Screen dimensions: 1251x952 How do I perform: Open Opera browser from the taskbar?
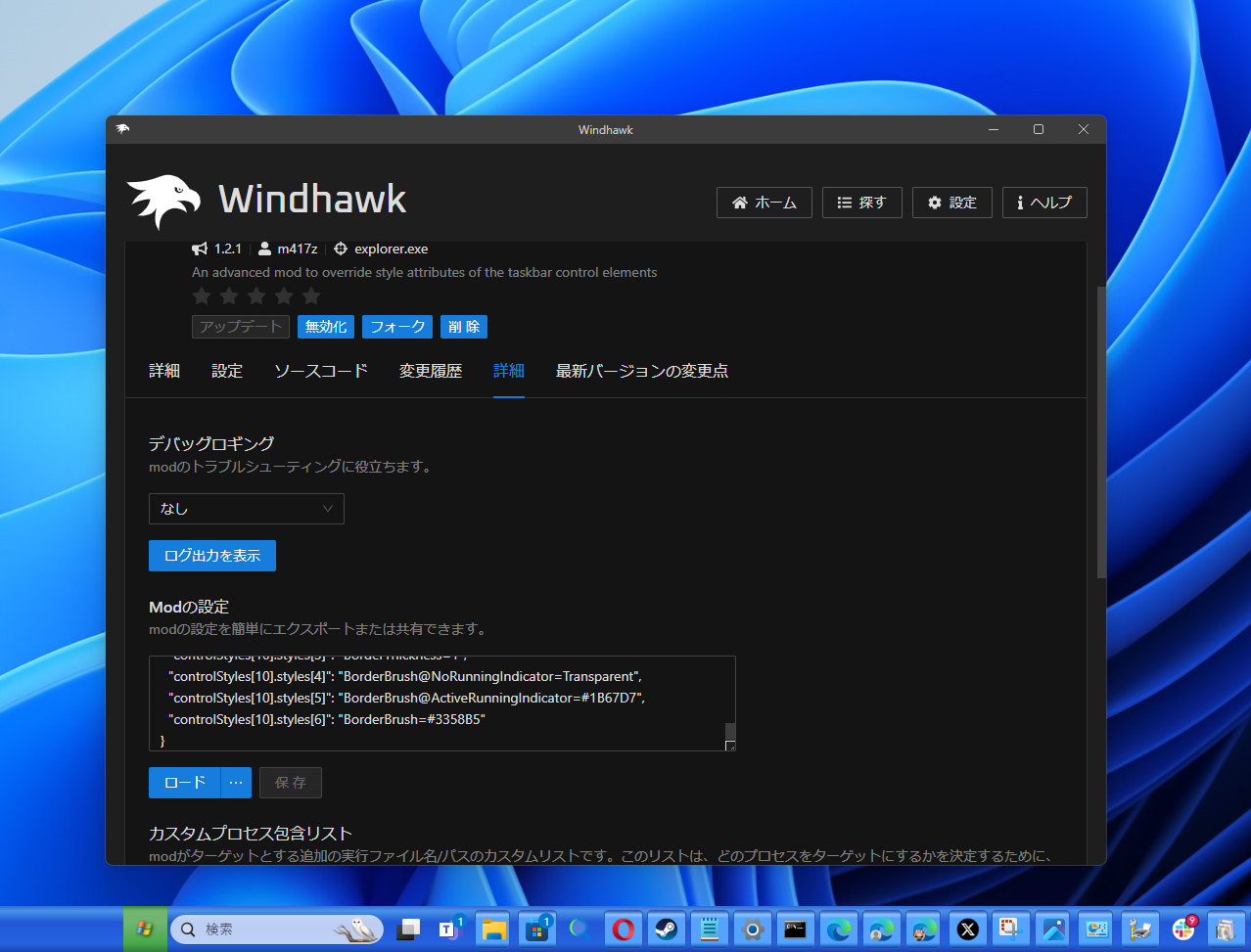pos(624,929)
